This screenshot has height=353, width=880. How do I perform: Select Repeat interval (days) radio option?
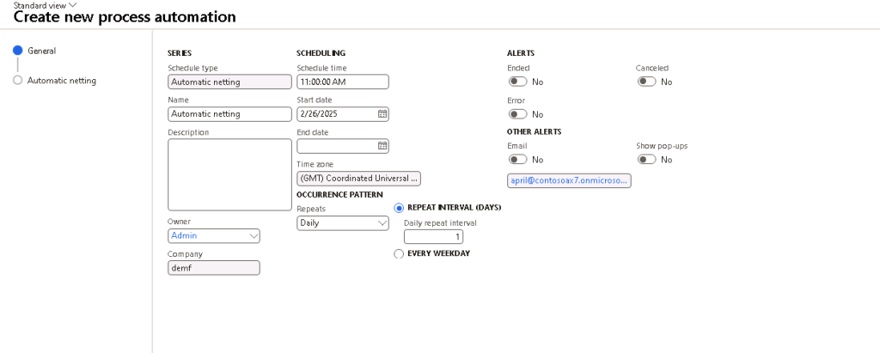coord(399,208)
